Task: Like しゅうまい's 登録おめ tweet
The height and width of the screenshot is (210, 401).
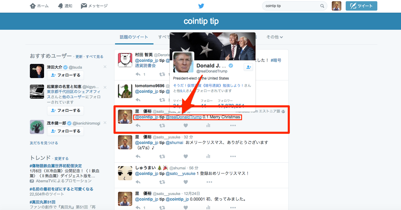Action: pyautogui.click(x=186, y=182)
